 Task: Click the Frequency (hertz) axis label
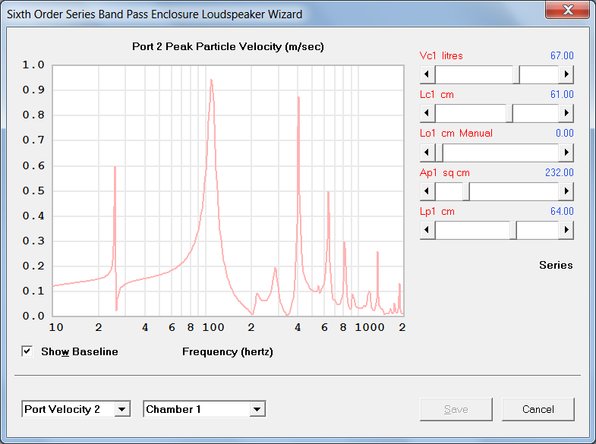point(228,351)
